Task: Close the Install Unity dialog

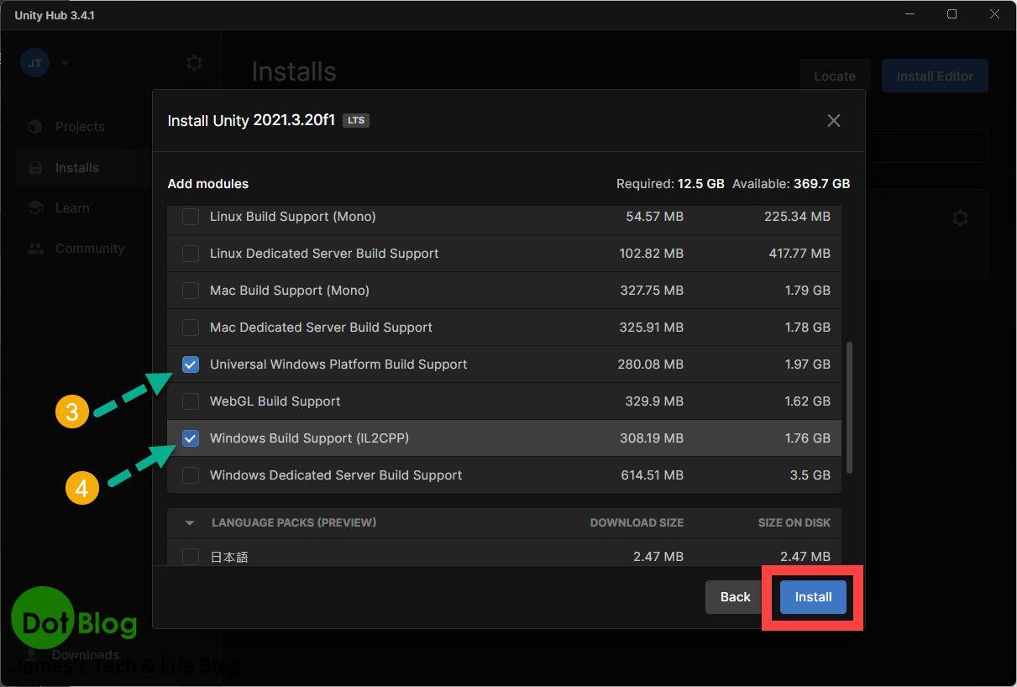Action: 834,121
